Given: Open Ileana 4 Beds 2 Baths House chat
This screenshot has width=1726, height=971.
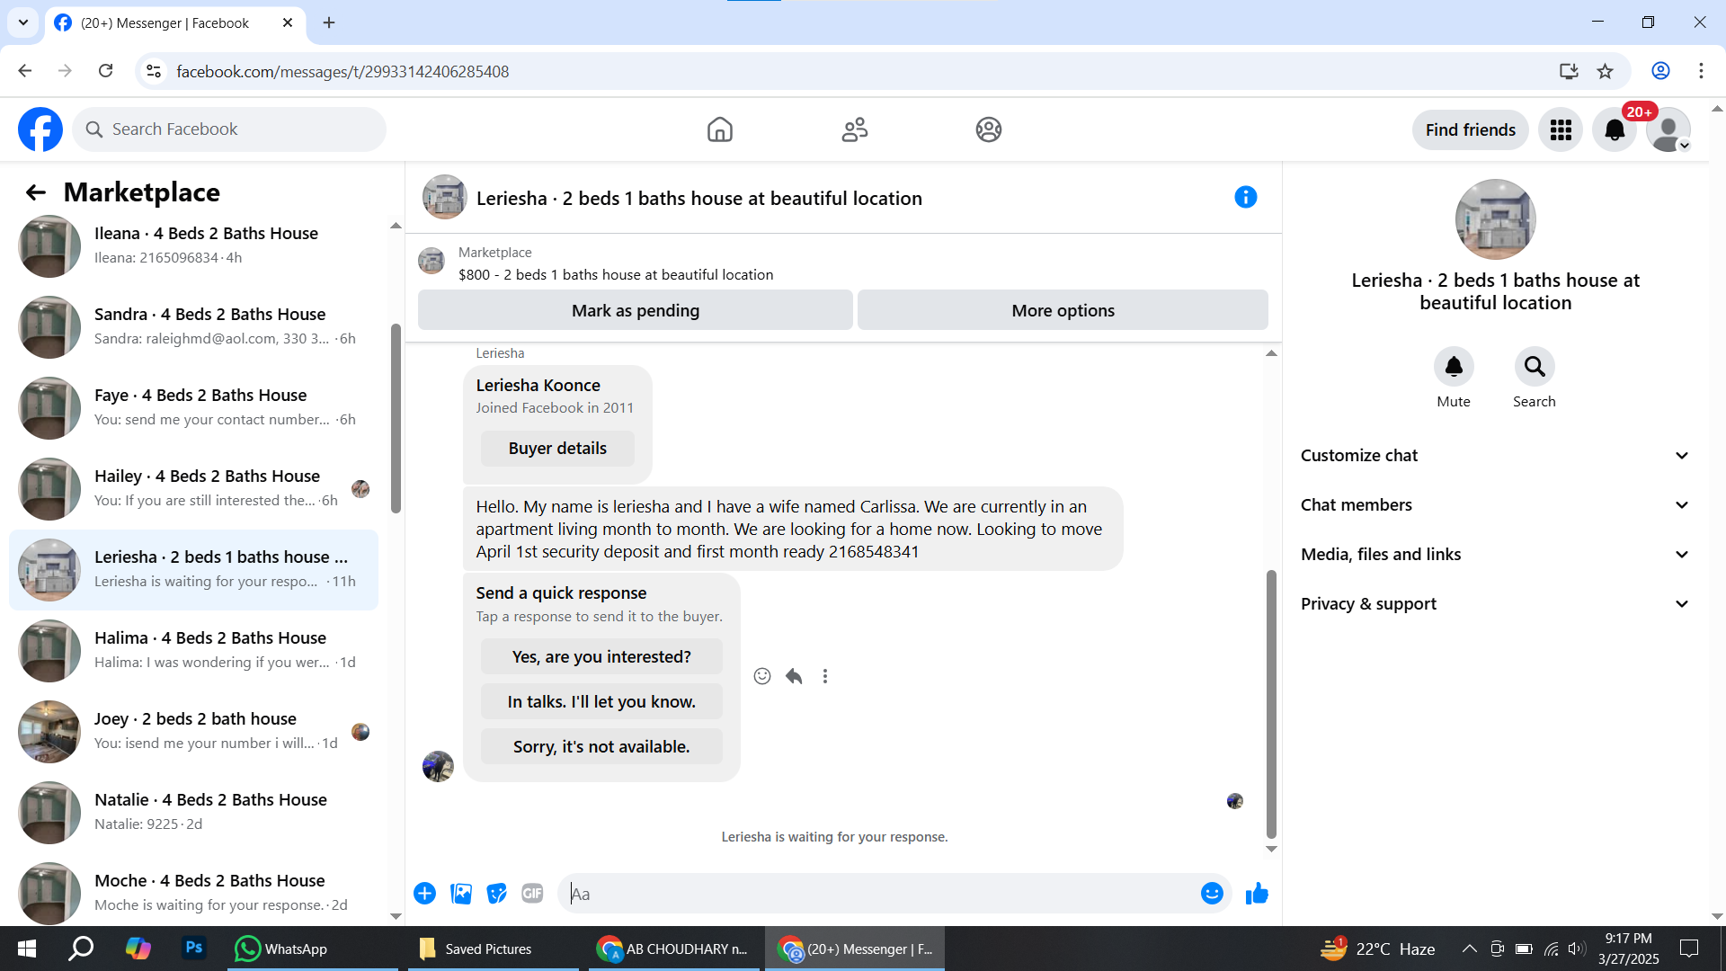Looking at the screenshot, I should (x=193, y=245).
